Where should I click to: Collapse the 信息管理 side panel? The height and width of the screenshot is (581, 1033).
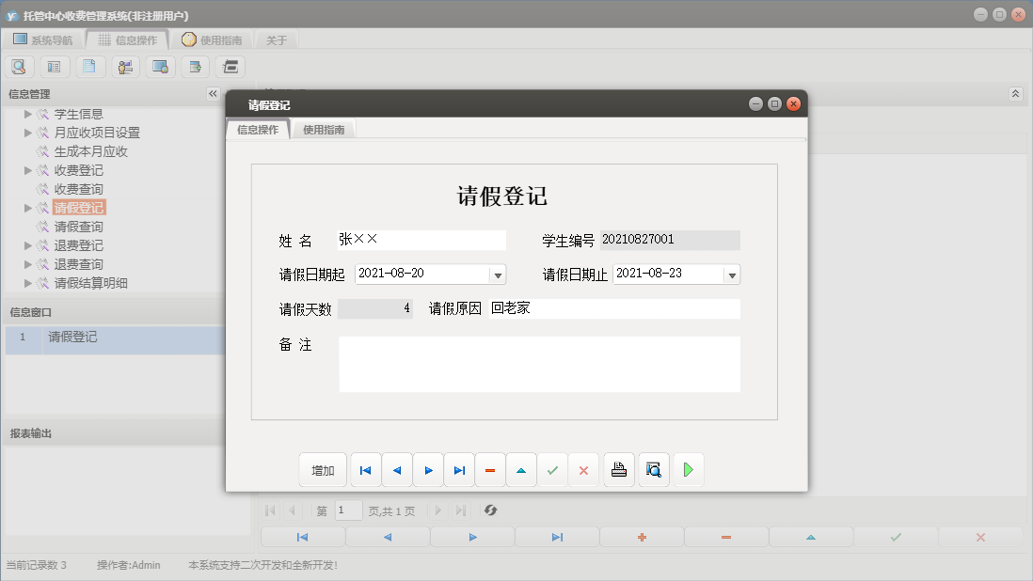(213, 93)
